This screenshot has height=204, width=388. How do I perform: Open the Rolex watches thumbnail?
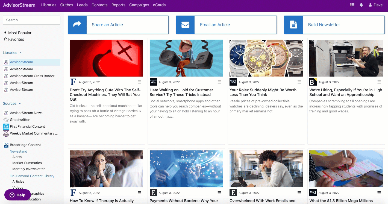(x=266, y=58)
